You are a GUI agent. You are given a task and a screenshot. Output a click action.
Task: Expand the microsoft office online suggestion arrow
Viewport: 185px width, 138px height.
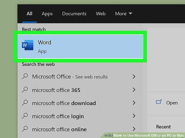[x=134, y=129]
